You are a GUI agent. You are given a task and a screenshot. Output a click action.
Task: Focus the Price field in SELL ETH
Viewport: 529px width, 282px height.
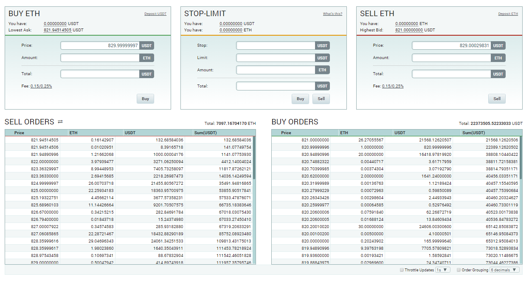pos(451,45)
